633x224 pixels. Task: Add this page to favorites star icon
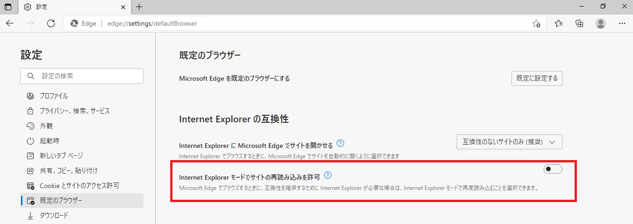tap(536, 23)
